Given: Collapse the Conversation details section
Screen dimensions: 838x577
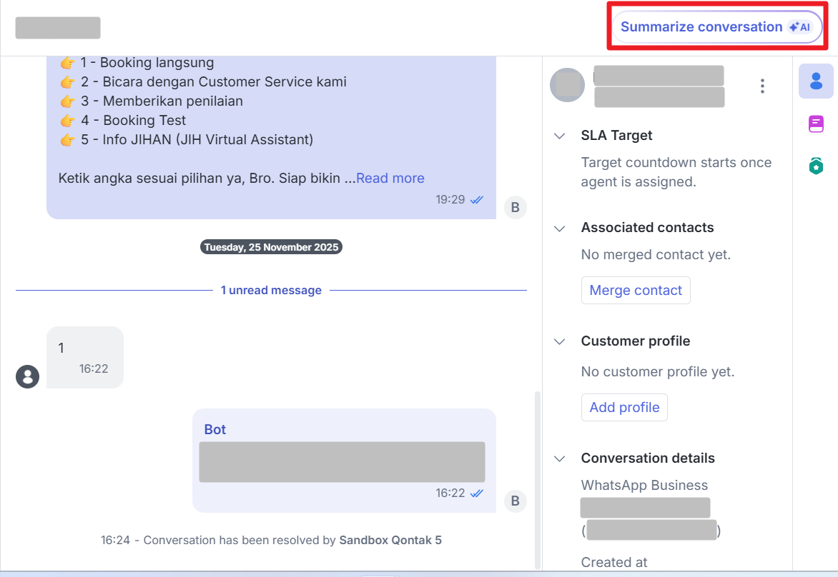Looking at the screenshot, I should pos(560,458).
